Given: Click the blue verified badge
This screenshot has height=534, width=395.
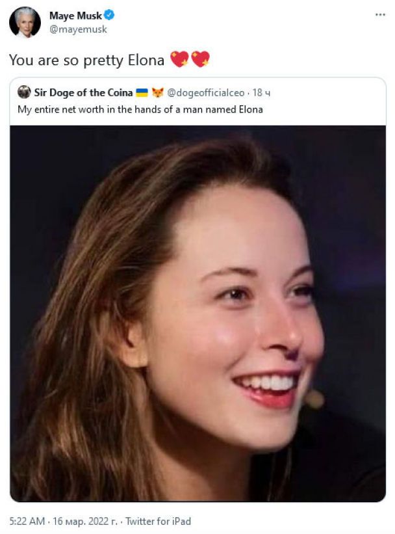Looking at the screenshot, I should click(x=108, y=16).
